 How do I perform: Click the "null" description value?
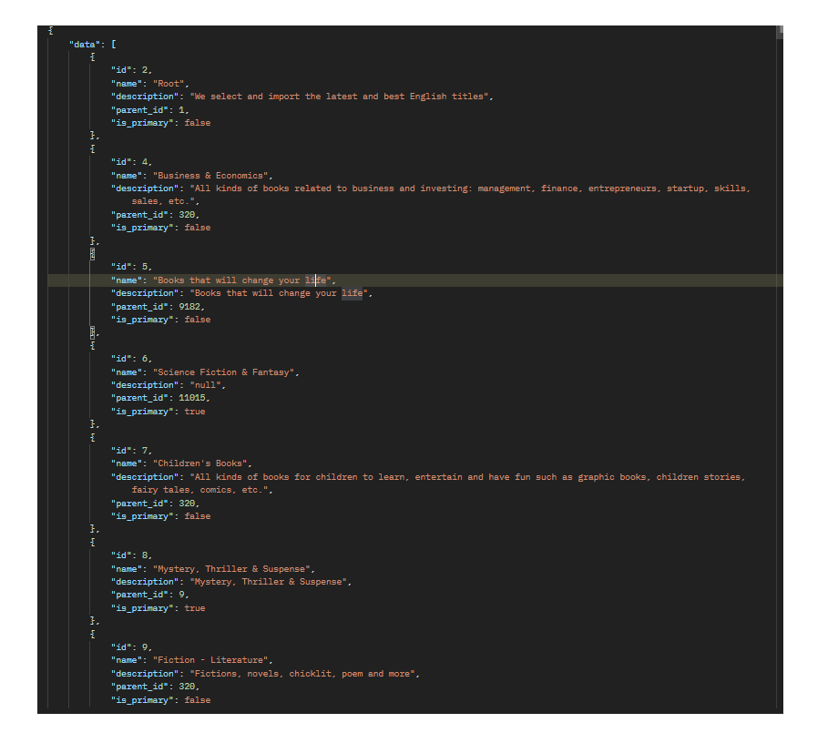(205, 385)
